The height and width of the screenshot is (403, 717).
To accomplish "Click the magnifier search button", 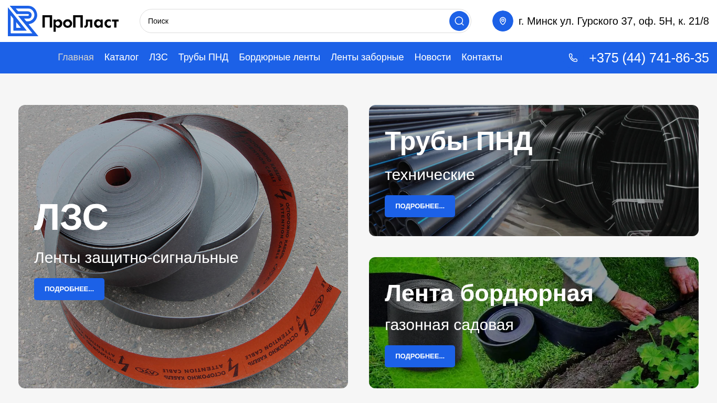I will (459, 21).
